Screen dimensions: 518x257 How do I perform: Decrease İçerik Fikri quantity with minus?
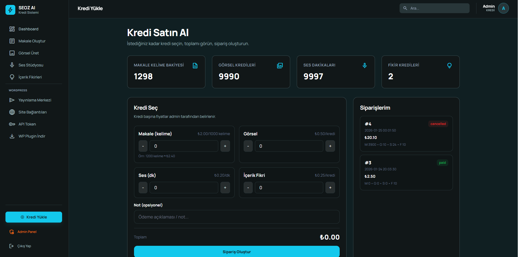coord(248,188)
